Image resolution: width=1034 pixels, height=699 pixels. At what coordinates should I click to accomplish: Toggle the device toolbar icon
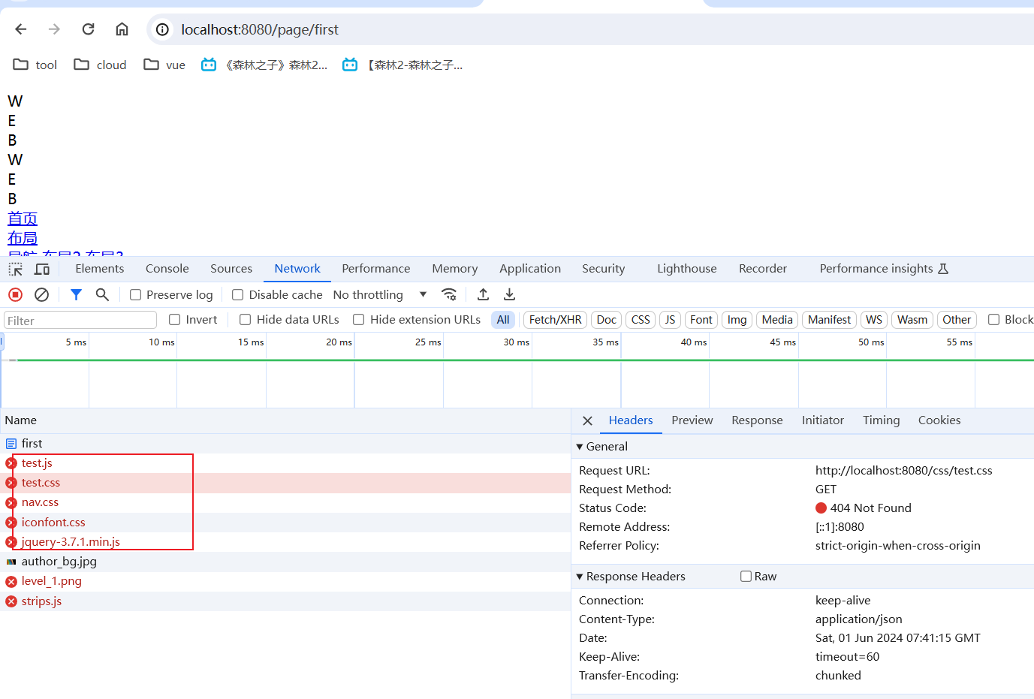click(x=42, y=269)
